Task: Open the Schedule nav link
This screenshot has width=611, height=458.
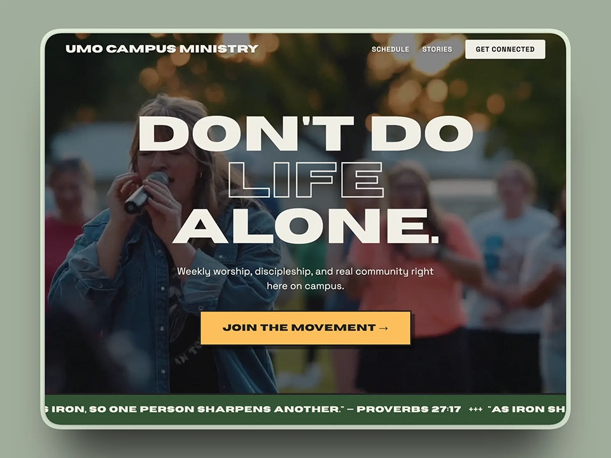Action: (x=390, y=49)
